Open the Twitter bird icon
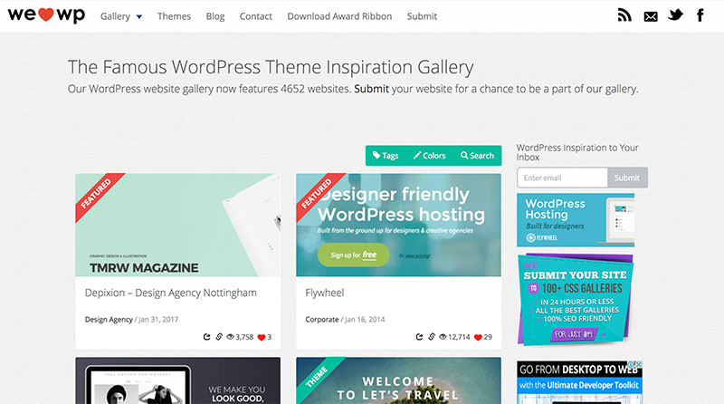The width and height of the screenshot is (724, 404). tap(675, 15)
